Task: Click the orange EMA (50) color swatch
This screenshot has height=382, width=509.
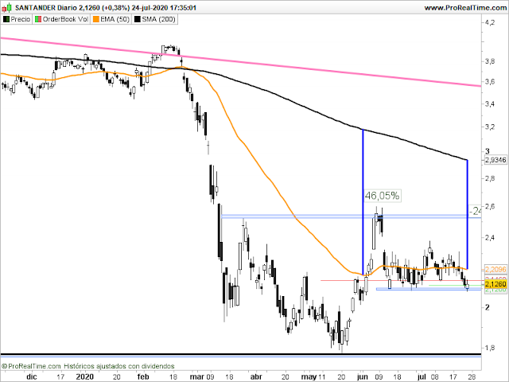Action: (x=96, y=19)
